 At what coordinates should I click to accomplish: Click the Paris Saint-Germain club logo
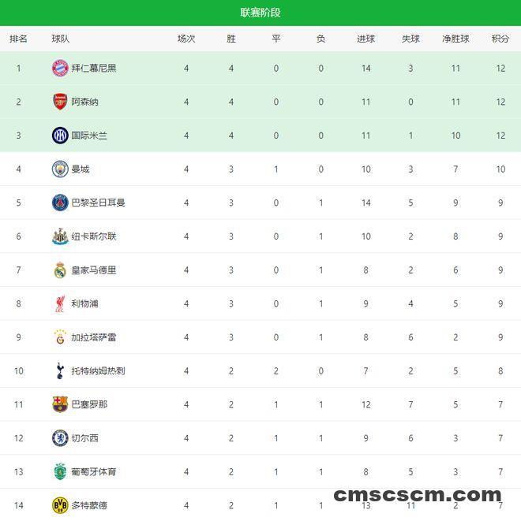[x=60, y=203]
